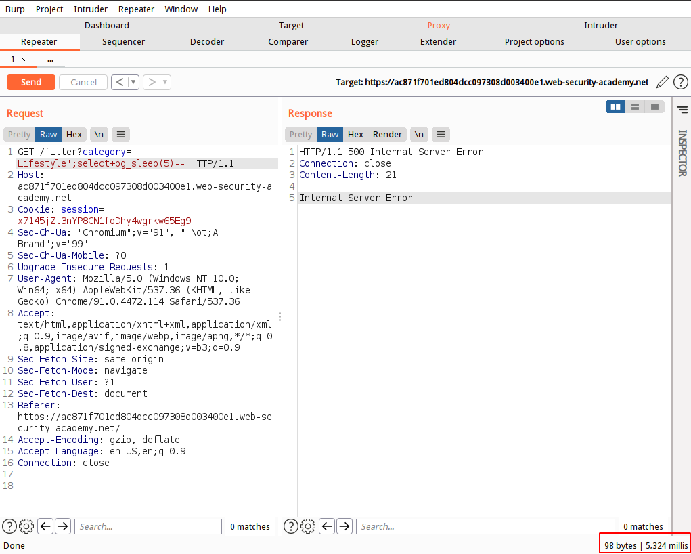The height and width of the screenshot is (554, 691).
Task: Open the Project menu
Action: pyautogui.click(x=49, y=9)
